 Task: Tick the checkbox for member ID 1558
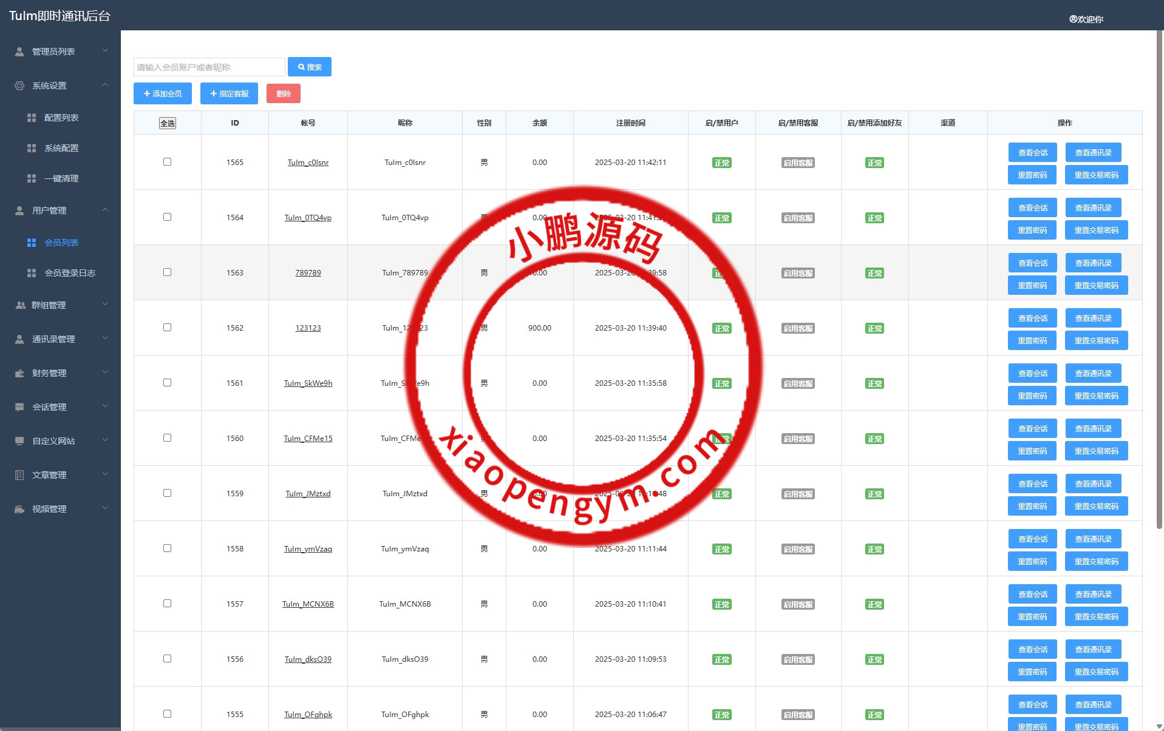click(167, 548)
